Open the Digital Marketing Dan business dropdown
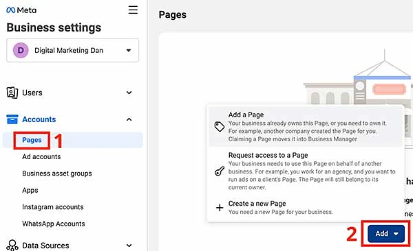This screenshot has height=251, width=413. [x=72, y=51]
